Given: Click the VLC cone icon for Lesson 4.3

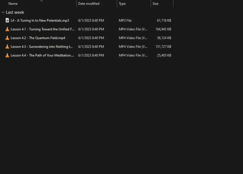Looking at the screenshot, I should coord(7,47).
